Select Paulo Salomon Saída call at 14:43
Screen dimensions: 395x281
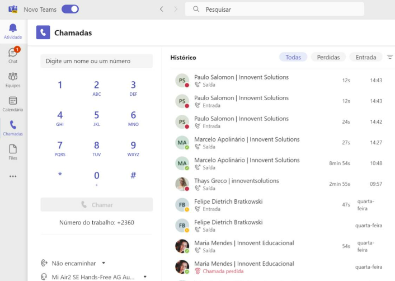(x=280, y=81)
